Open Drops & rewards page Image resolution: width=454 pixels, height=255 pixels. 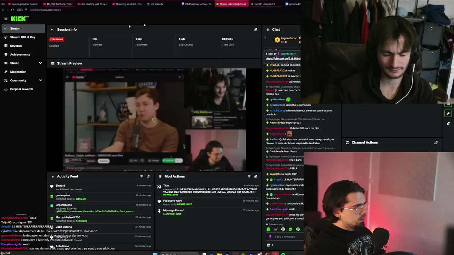[23, 89]
